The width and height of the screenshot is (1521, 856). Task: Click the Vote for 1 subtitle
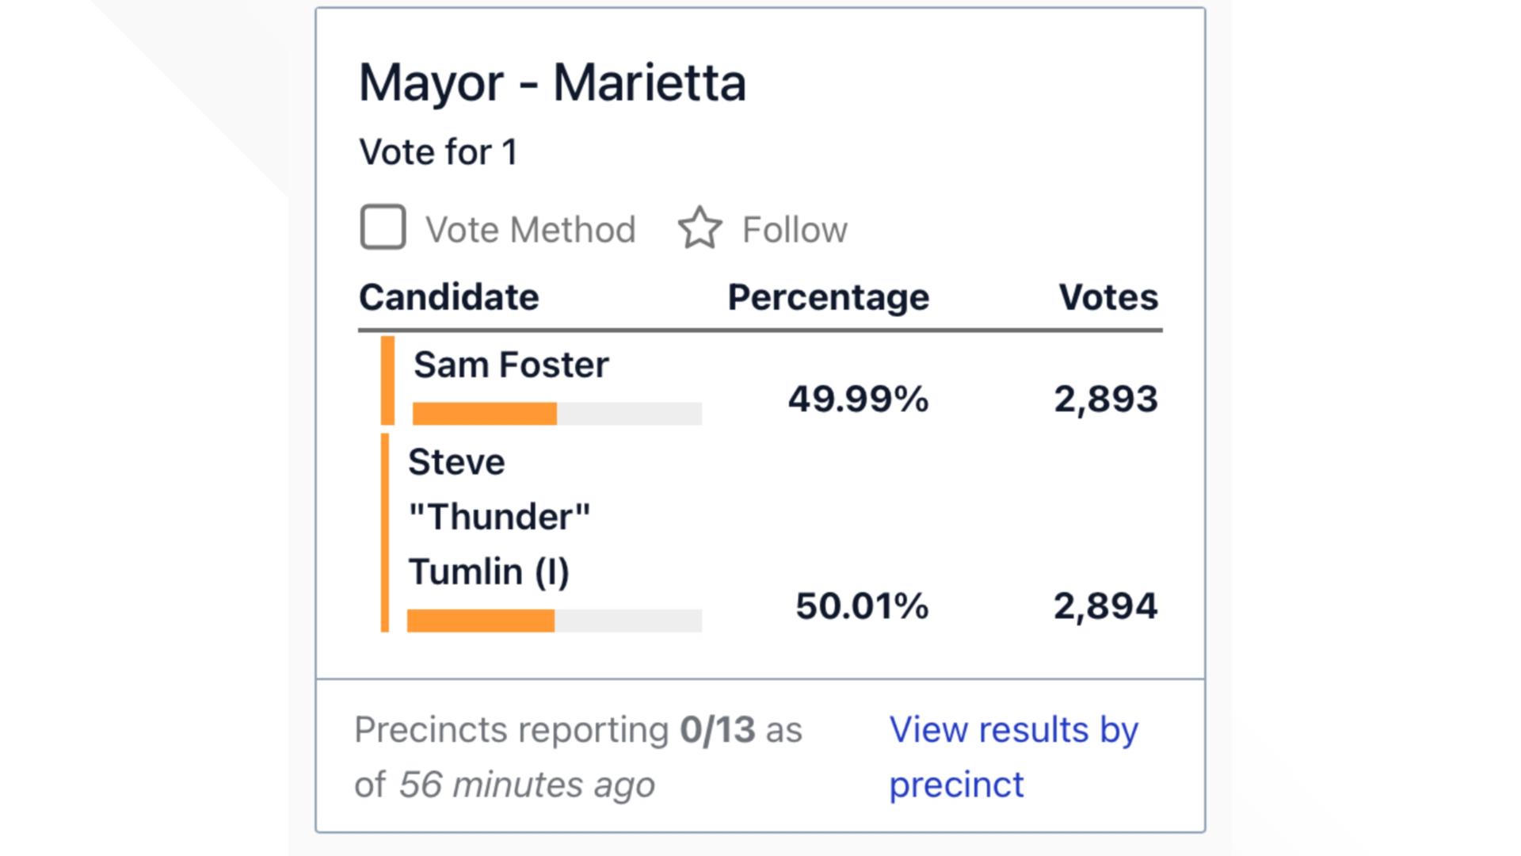[x=438, y=152]
